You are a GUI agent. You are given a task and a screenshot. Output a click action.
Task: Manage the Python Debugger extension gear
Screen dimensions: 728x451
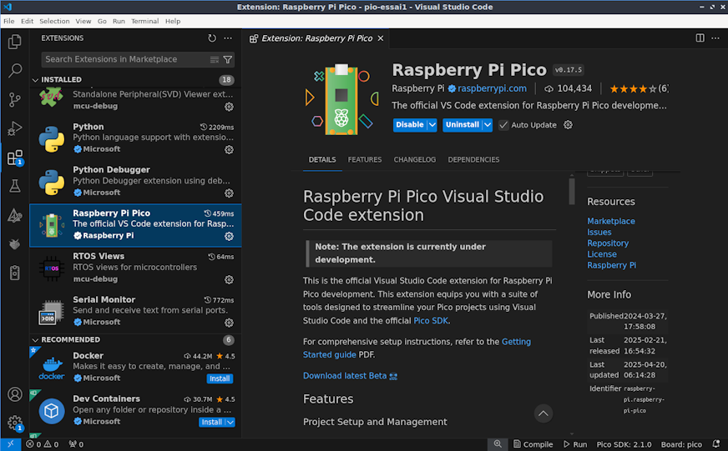[229, 193]
